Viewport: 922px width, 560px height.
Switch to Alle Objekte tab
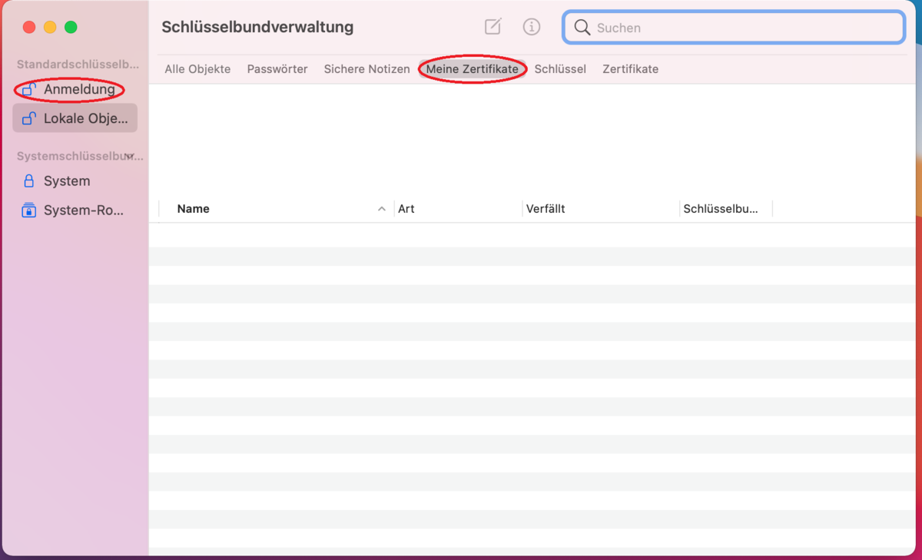[197, 69]
